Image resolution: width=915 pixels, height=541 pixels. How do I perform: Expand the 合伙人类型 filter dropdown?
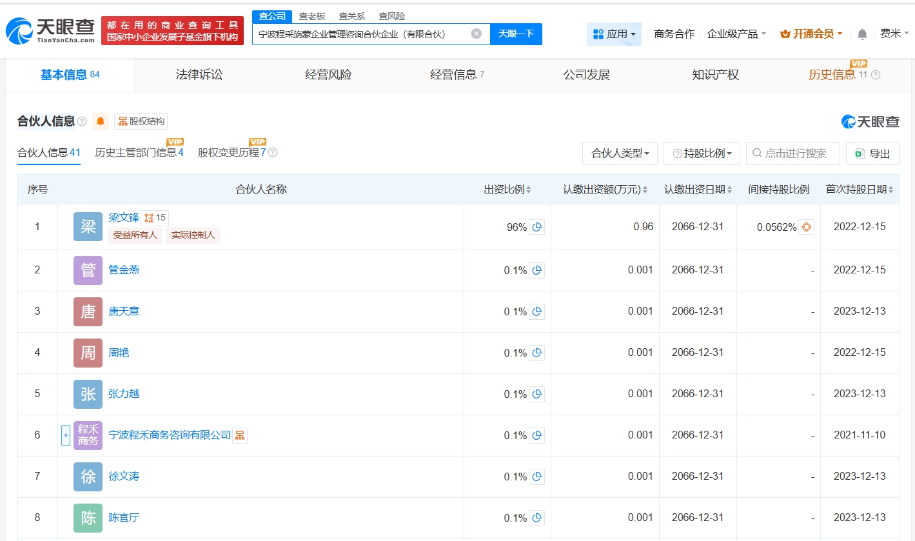click(620, 153)
